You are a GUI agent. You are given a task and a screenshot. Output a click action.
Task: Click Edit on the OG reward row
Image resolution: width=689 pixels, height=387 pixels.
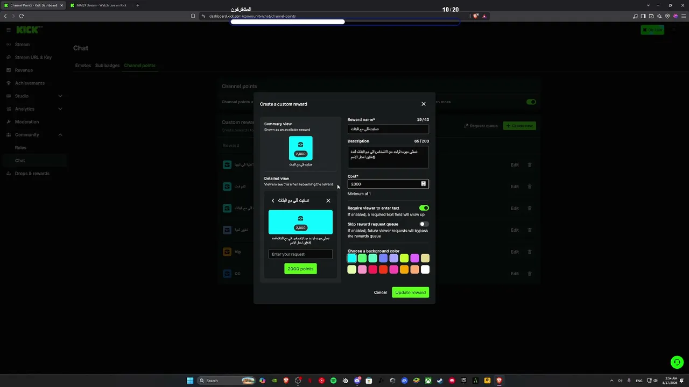[x=515, y=274]
